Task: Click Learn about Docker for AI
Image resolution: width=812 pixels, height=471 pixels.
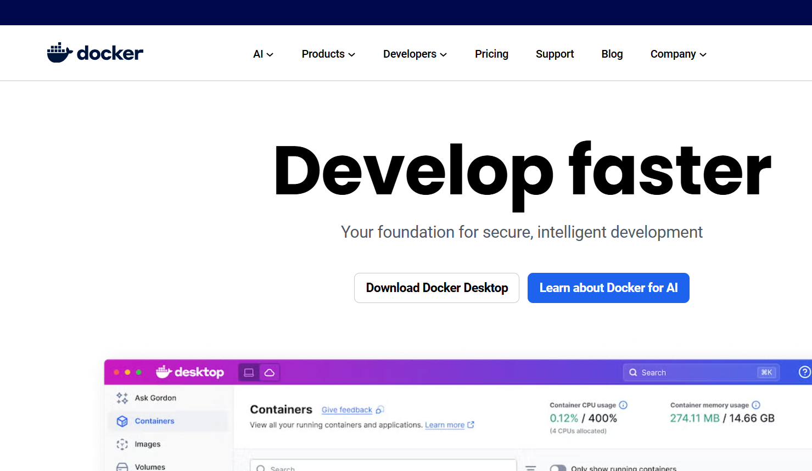Action: [x=608, y=288]
